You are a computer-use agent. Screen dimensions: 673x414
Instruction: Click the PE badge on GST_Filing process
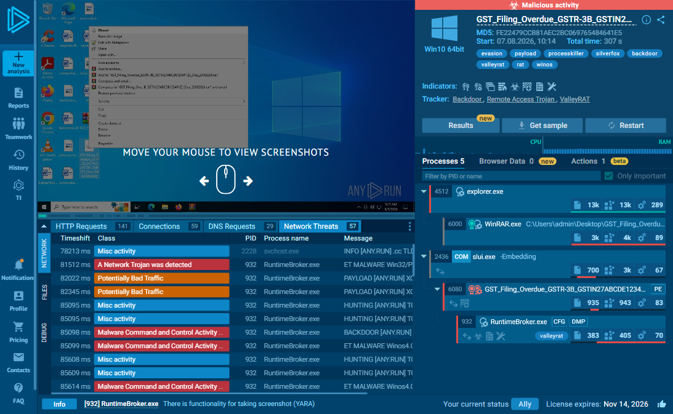coord(658,289)
